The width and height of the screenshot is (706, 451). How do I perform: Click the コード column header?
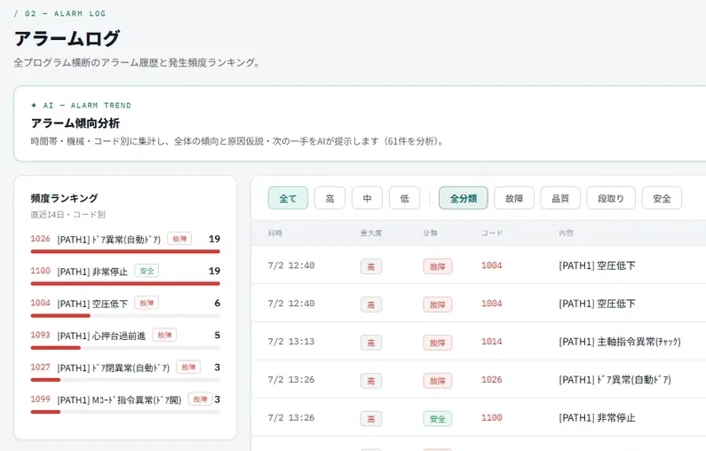pos(492,233)
